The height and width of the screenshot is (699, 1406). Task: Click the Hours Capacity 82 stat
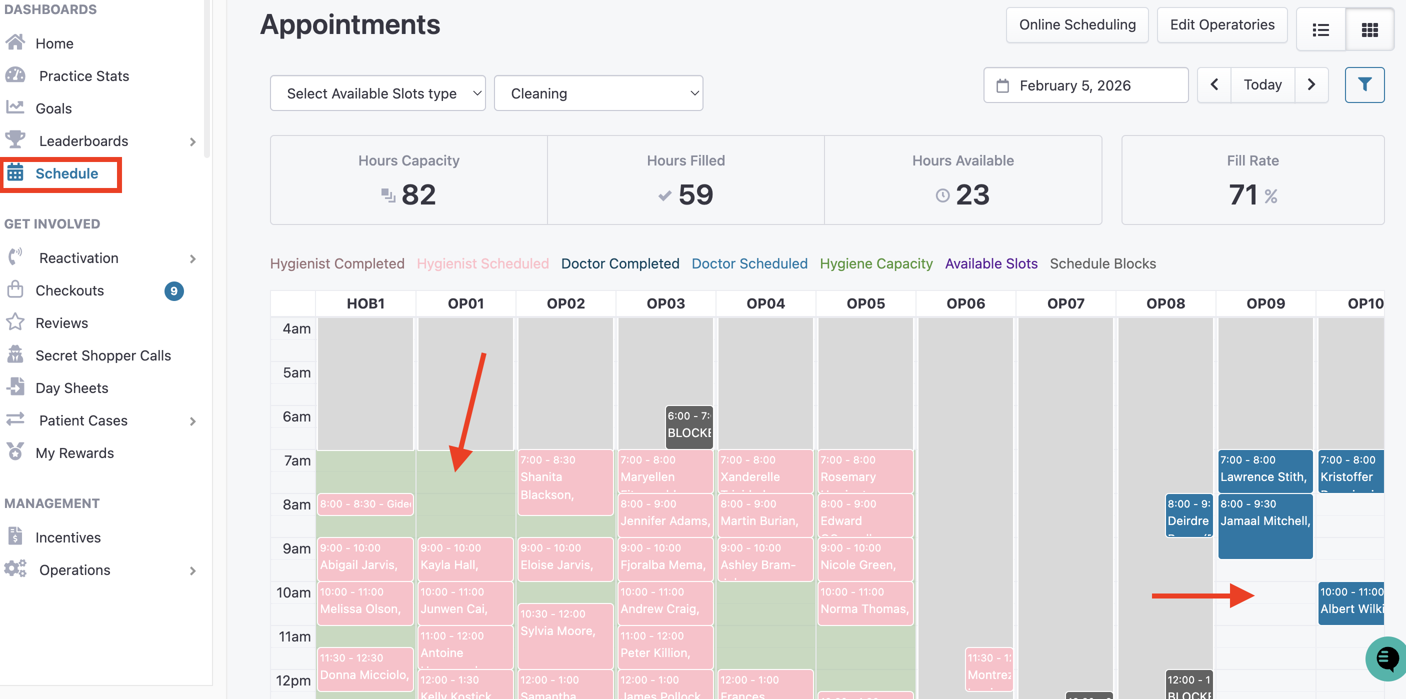click(x=409, y=180)
